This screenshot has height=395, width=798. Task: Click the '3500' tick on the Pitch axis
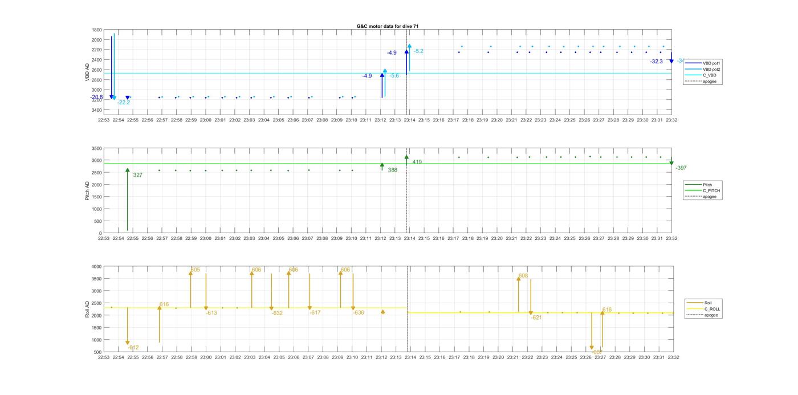(x=97, y=148)
